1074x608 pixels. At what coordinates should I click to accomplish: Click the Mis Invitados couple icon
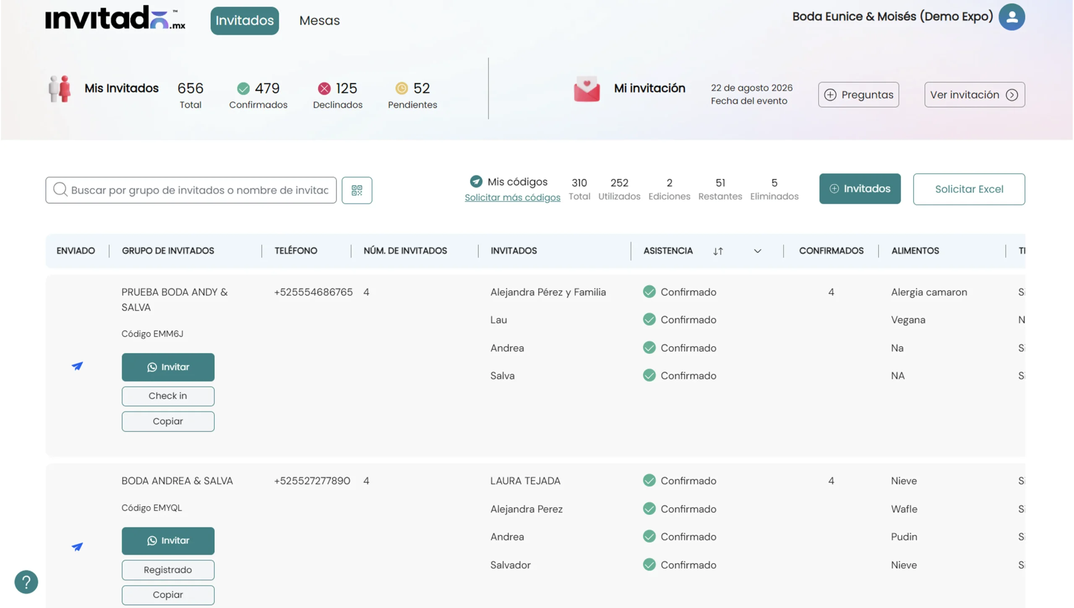[x=60, y=89]
